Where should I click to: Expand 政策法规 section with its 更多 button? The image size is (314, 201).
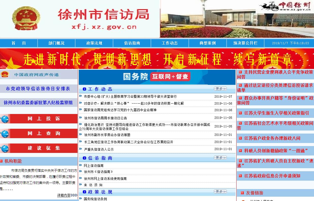[220, 192]
